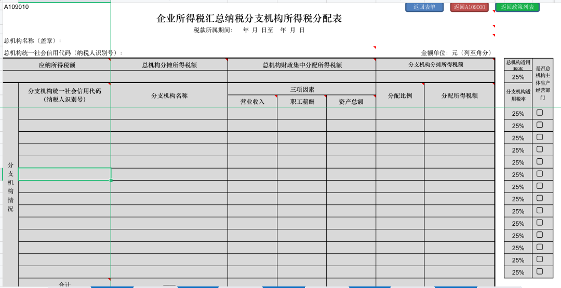Image resolution: width=561 pixels, height=288 pixels.
Task: Click the form title 企业所得税汇总纳税分支机构所得税分配表
Action: click(x=249, y=19)
